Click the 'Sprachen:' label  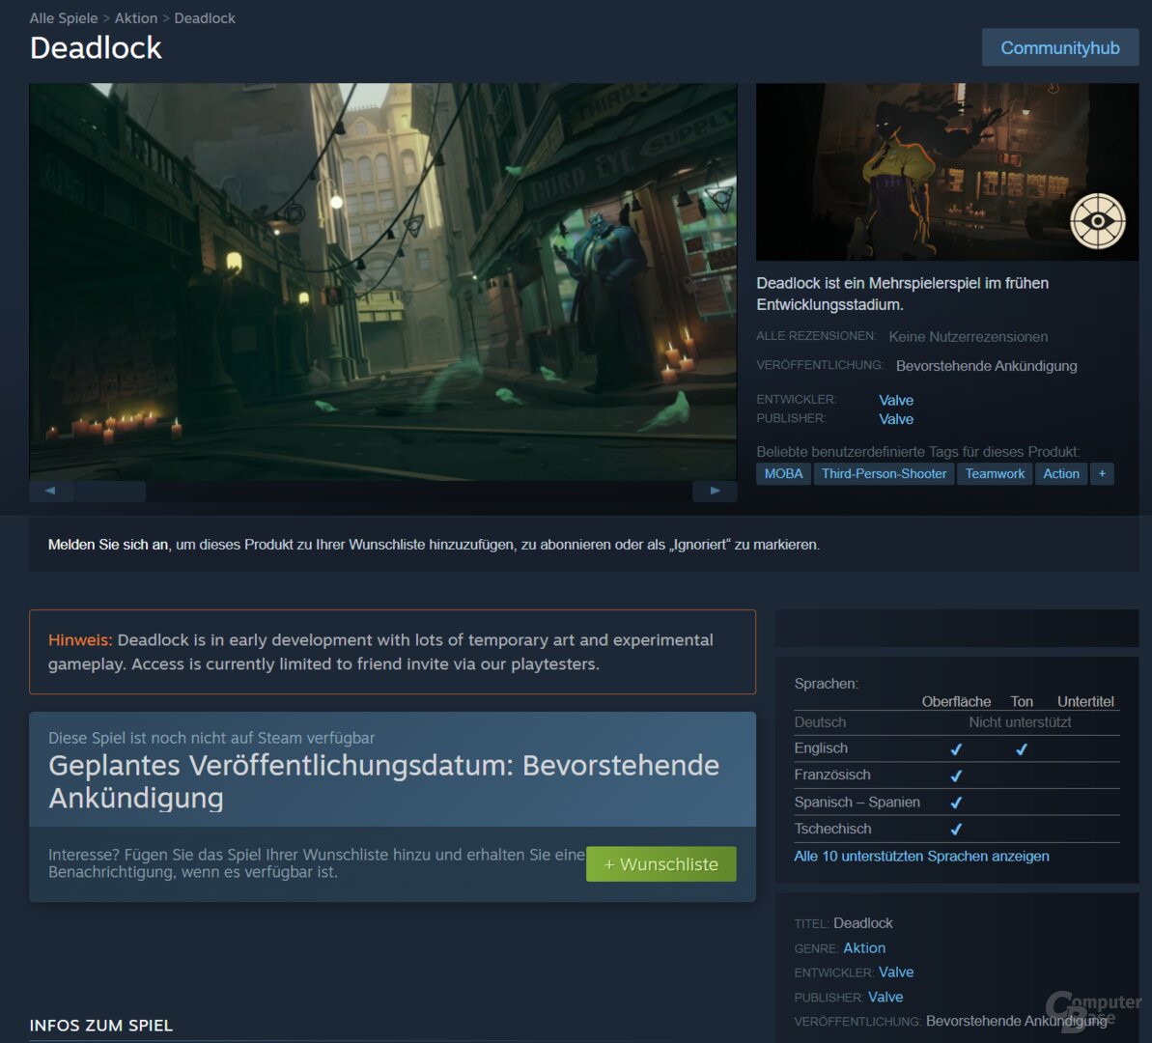point(826,684)
